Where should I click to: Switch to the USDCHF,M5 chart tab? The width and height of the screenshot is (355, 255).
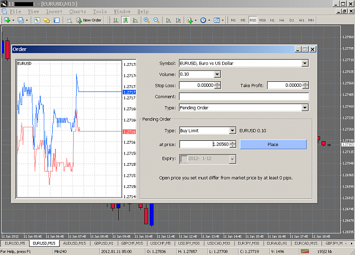click(161, 244)
